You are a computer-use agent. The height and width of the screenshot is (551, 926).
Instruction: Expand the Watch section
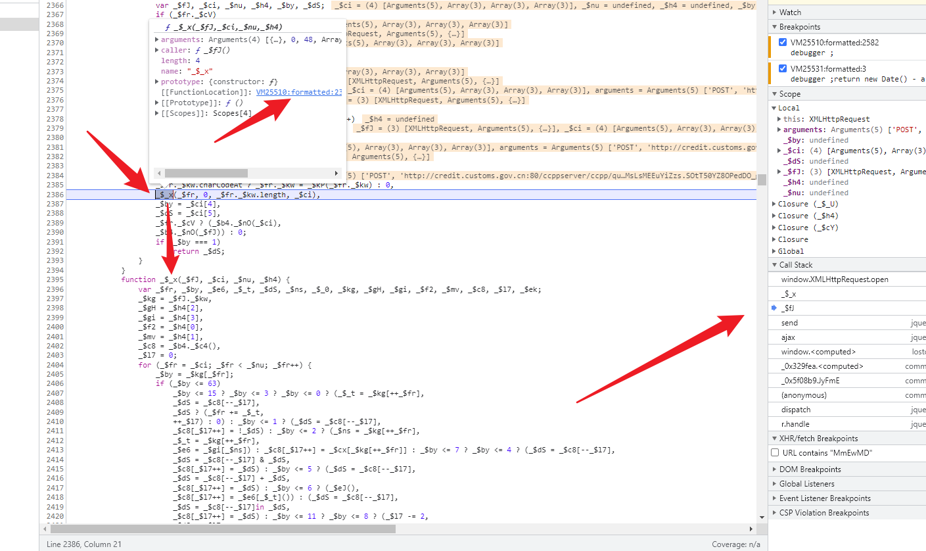[774, 12]
